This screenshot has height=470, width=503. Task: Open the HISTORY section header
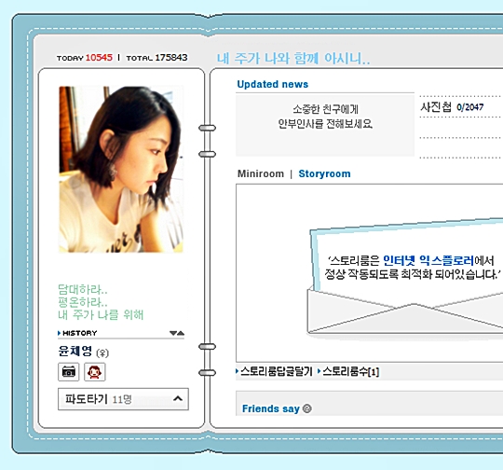80,333
